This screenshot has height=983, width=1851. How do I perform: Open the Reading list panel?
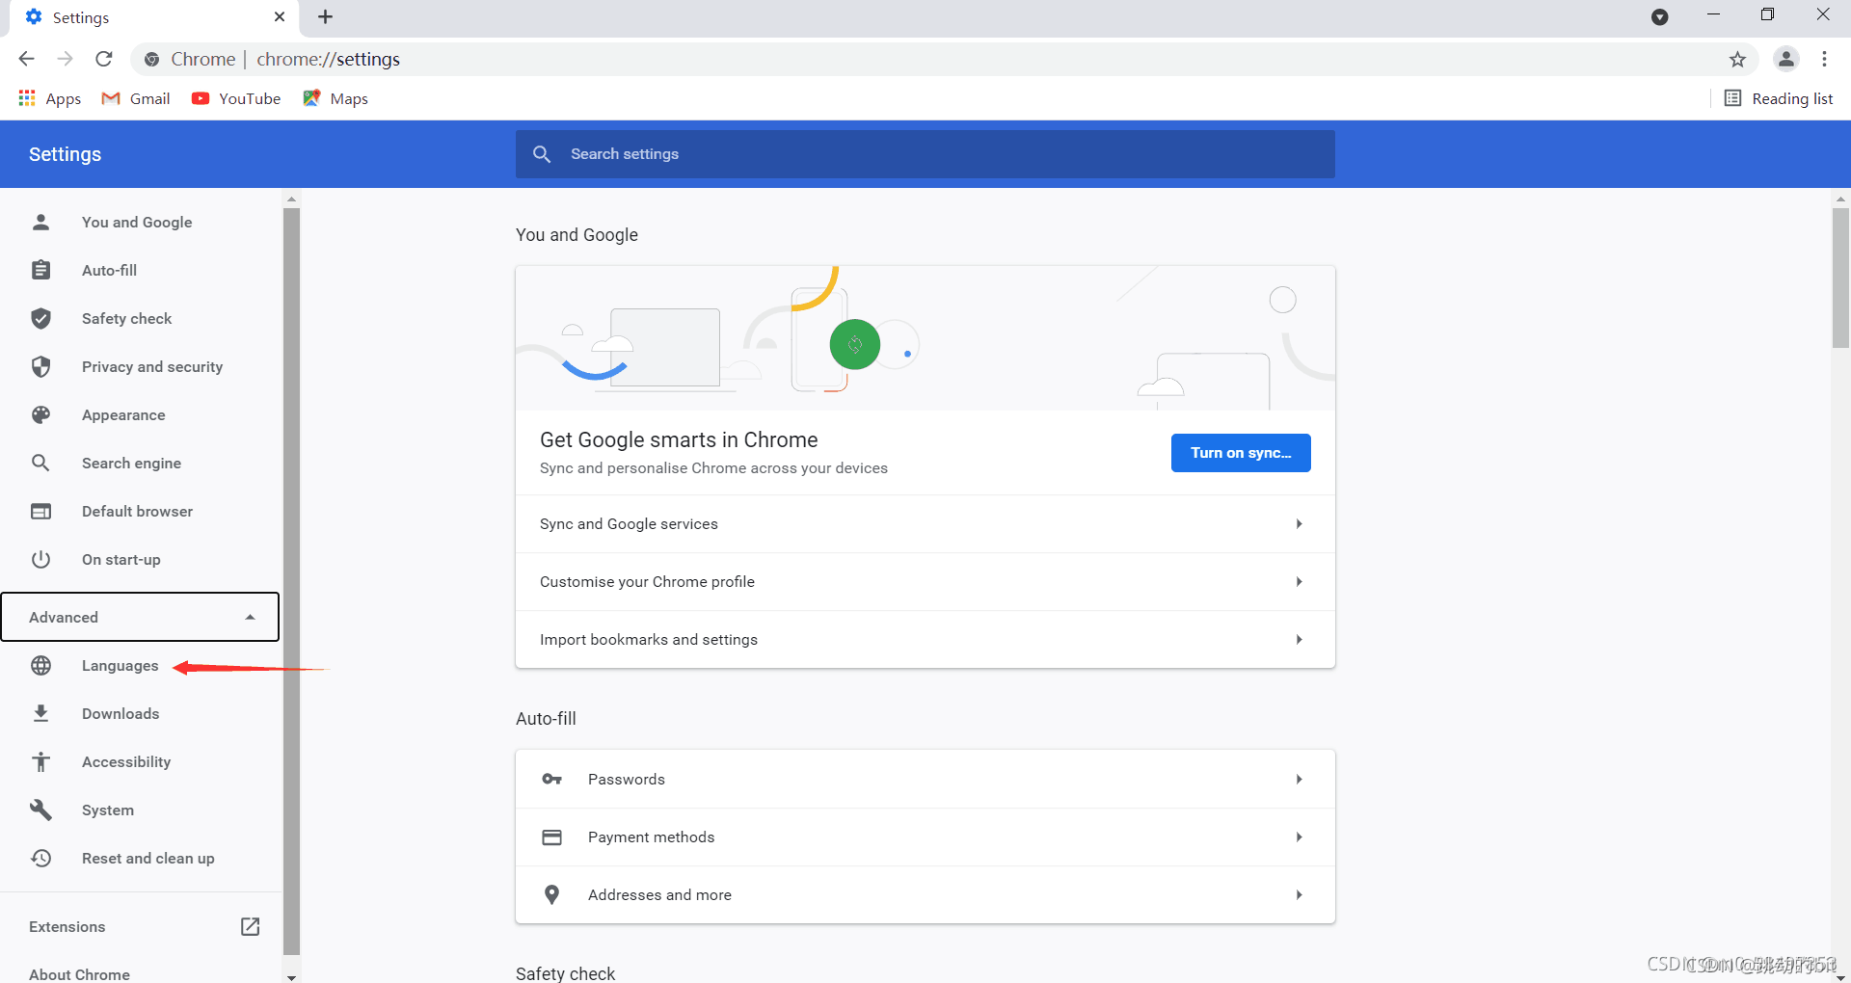click(x=1779, y=98)
